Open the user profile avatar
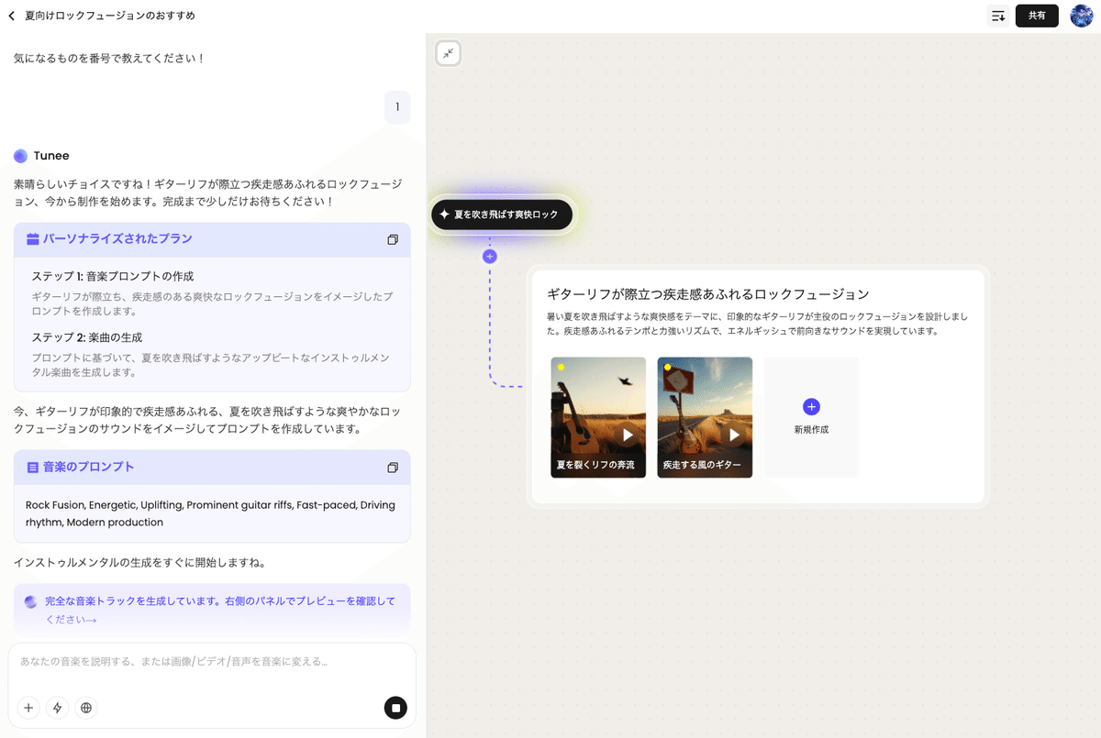1101x738 pixels. coord(1081,16)
